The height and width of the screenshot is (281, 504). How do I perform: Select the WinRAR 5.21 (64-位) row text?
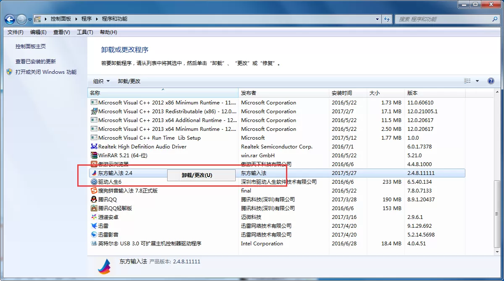click(123, 155)
